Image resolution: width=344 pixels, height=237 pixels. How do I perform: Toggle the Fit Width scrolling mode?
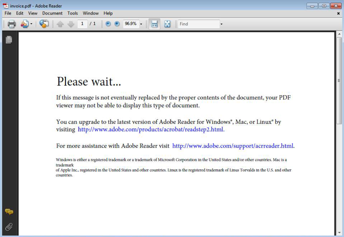tap(154, 24)
